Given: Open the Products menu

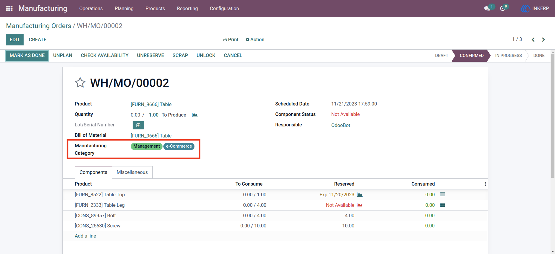Looking at the screenshot, I should click(155, 8).
